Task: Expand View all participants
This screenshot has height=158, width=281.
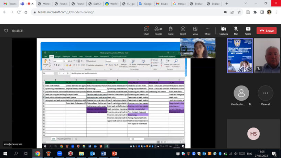Action: [266, 95]
